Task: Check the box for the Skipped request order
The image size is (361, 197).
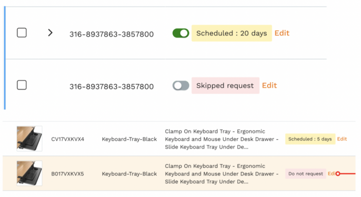Action: coord(22,85)
